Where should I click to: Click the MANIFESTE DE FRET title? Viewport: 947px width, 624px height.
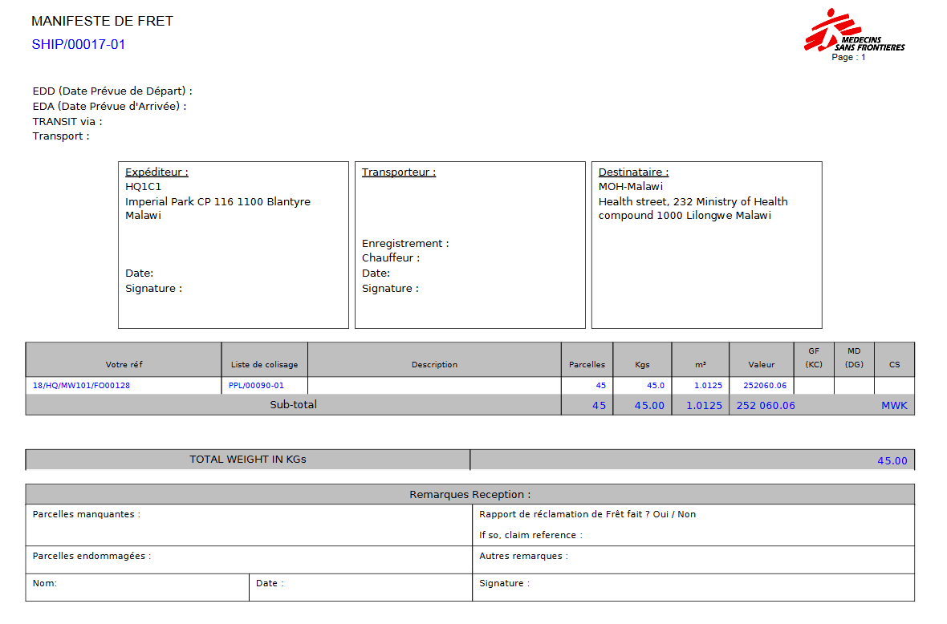102,22
